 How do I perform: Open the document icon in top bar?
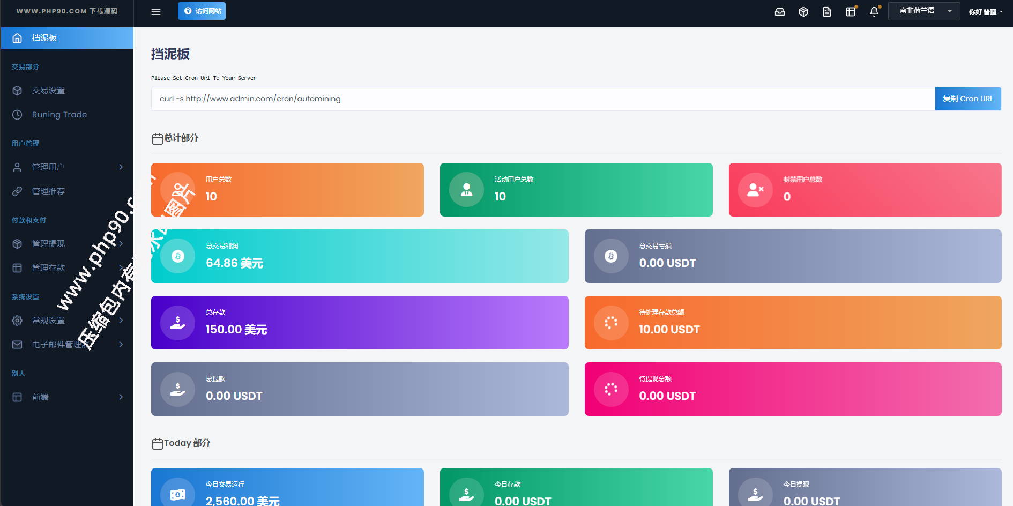click(x=826, y=12)
